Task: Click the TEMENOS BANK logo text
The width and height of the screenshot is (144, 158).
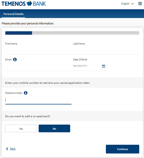Action: [x=24, y=4]
